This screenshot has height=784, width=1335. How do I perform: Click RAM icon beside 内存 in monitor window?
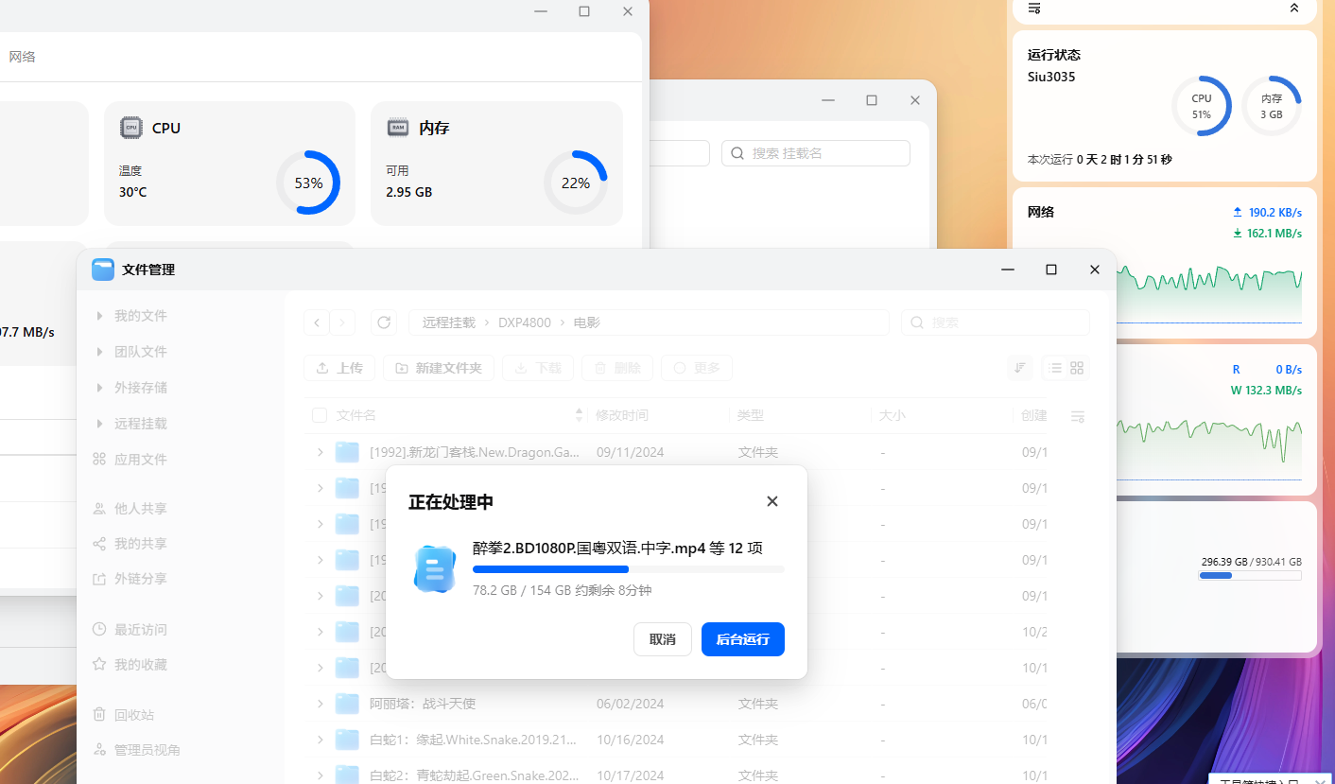[398, 128]
